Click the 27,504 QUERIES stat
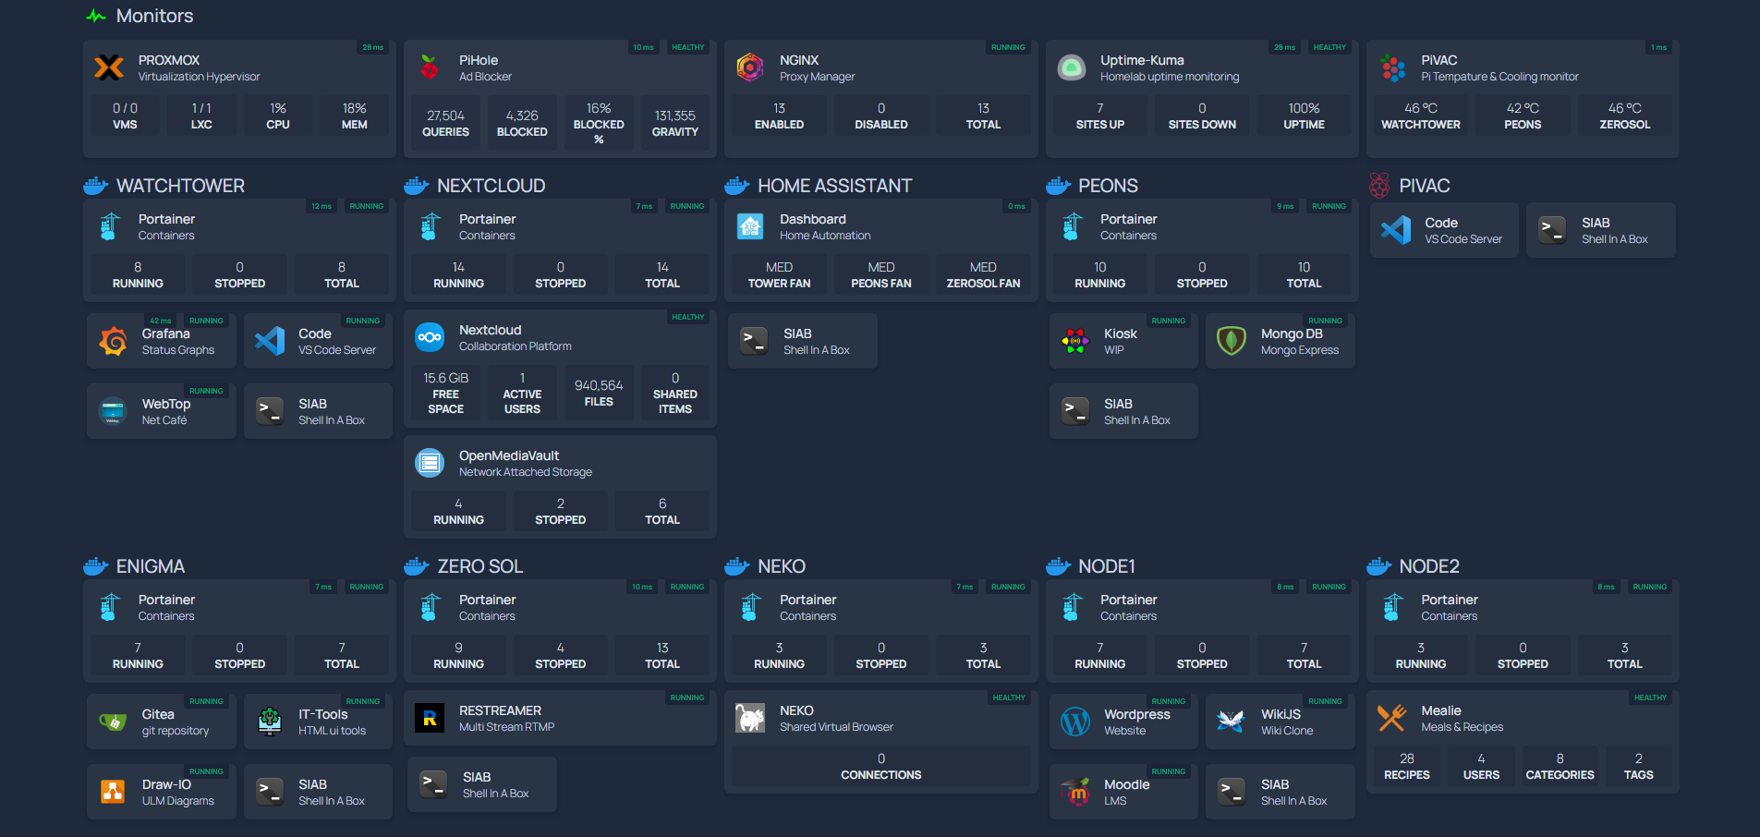 click(445, 123)
